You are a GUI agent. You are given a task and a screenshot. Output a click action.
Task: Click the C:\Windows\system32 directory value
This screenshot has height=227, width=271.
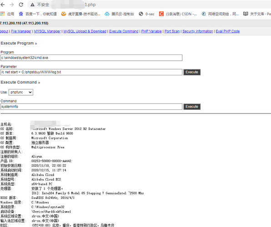(48, 207)
